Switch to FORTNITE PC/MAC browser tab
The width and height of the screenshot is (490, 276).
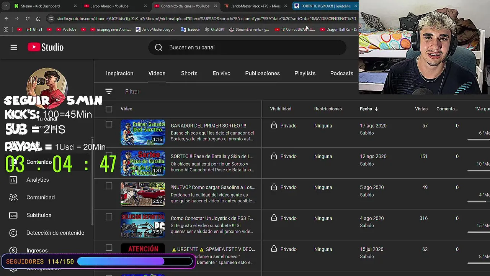[x=325, y=6]
